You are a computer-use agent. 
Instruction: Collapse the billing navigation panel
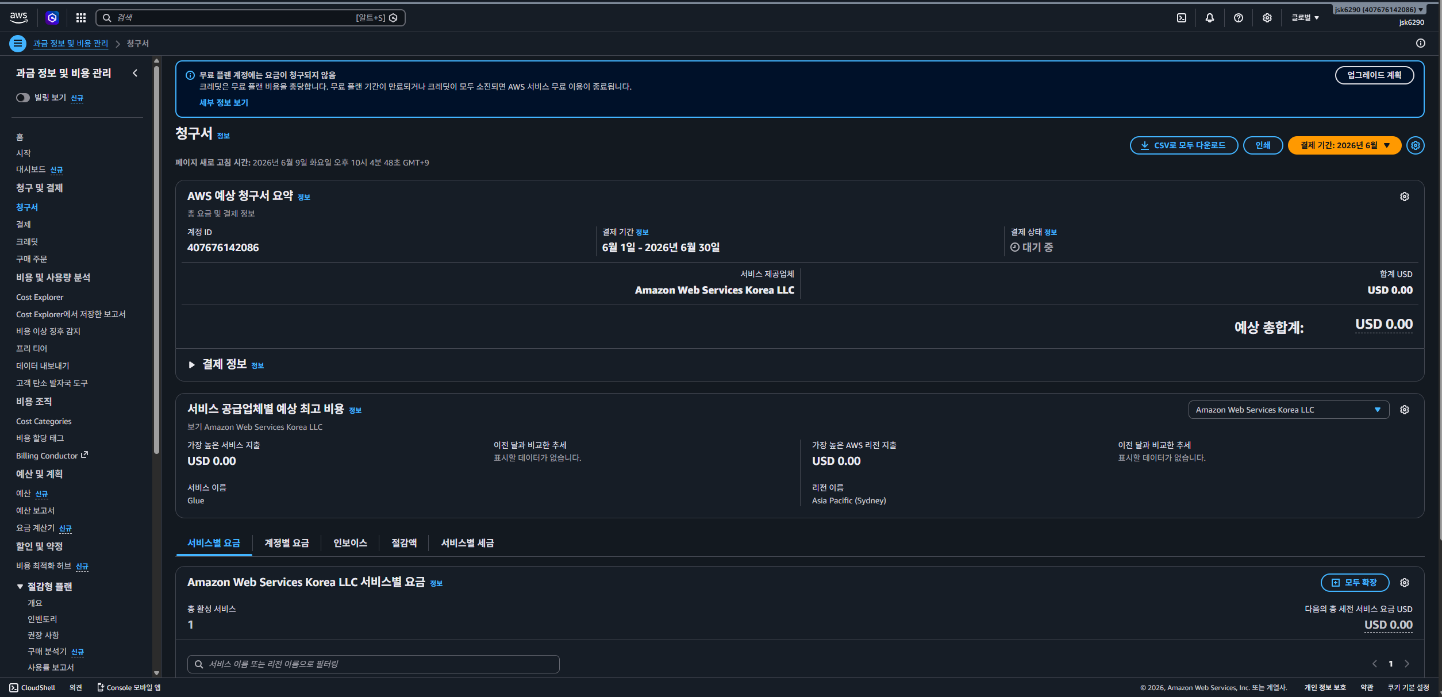pyautogui.click(x=135, y=73)
